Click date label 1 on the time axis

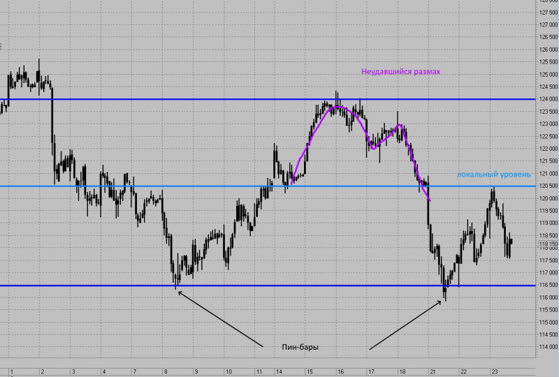(x=12, y=371)
